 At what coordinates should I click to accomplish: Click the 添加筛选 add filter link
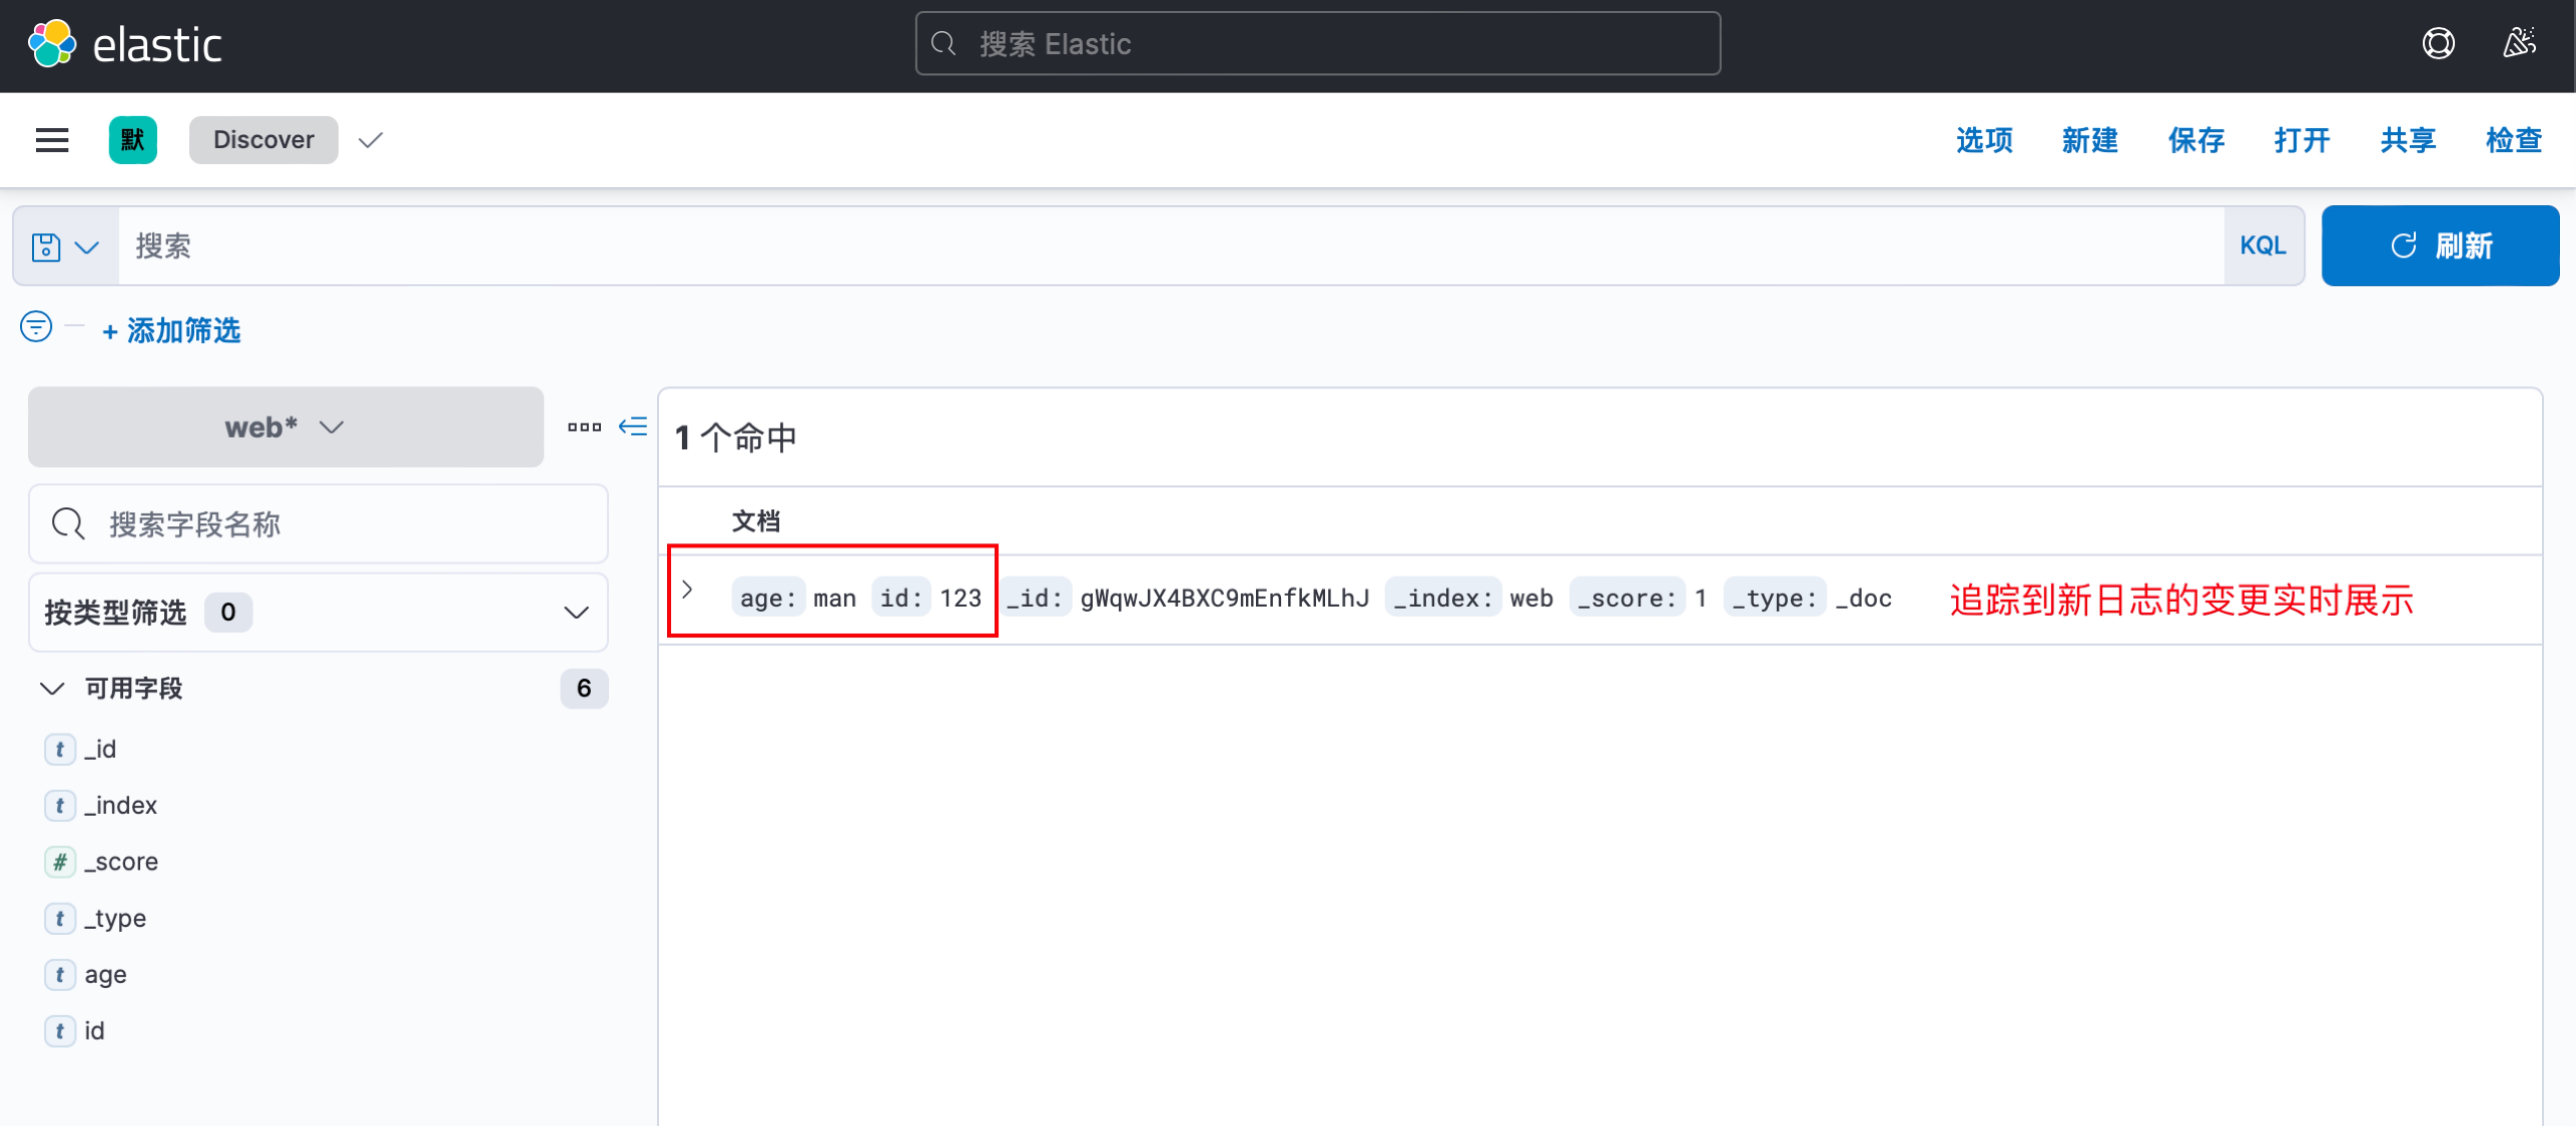pyautogui.click(x=171, y=331)
